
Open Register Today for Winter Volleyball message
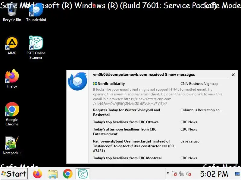[x=127, y=112]
